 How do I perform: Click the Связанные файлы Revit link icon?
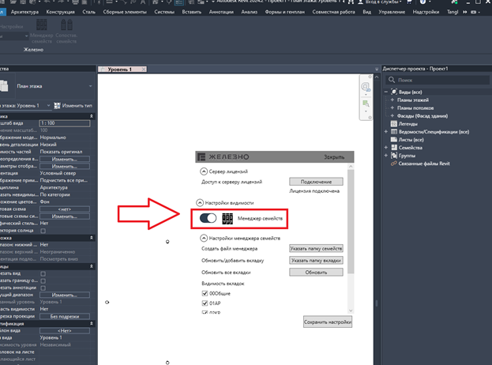394,164
